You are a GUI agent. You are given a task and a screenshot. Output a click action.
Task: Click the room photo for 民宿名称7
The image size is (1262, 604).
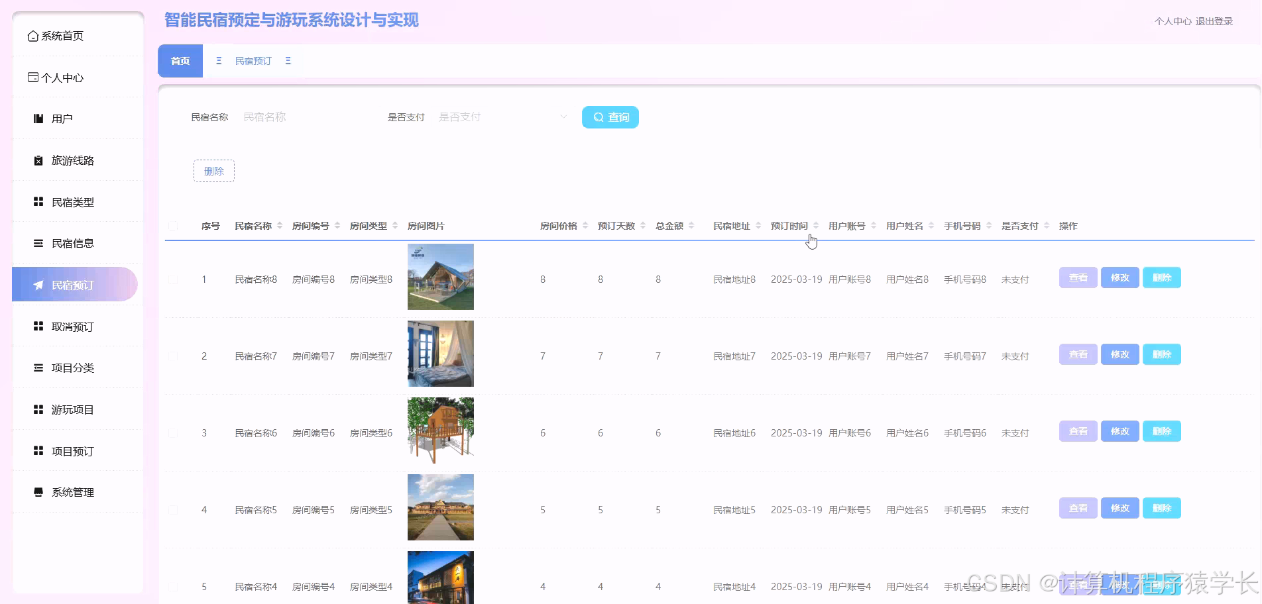click(440, 353)
